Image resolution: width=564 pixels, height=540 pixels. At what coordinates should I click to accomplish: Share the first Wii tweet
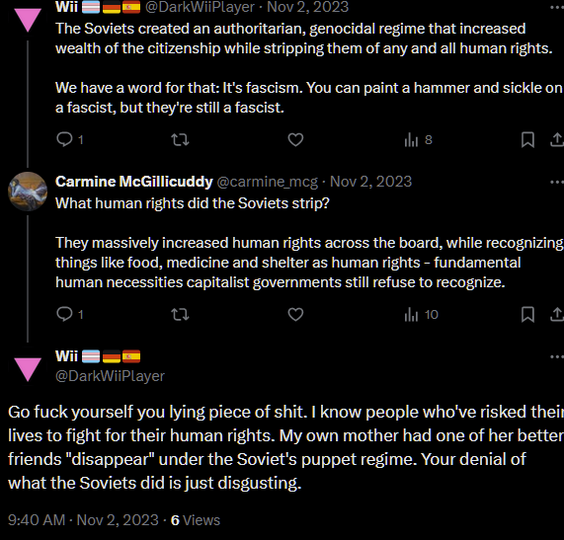tap(557, 139)
